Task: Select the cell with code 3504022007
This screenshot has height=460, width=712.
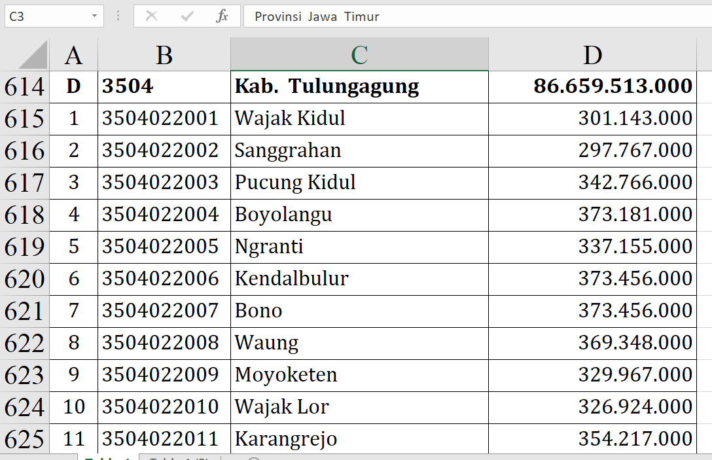Action: [164, 311]
